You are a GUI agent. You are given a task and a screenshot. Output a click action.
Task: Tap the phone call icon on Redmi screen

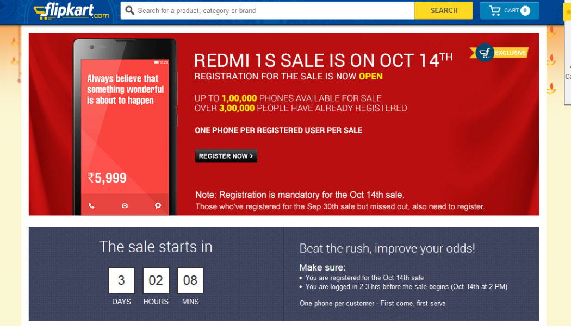[x=91, y=206]
